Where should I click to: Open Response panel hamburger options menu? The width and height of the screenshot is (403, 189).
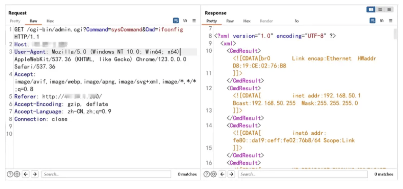click(390, 21)
